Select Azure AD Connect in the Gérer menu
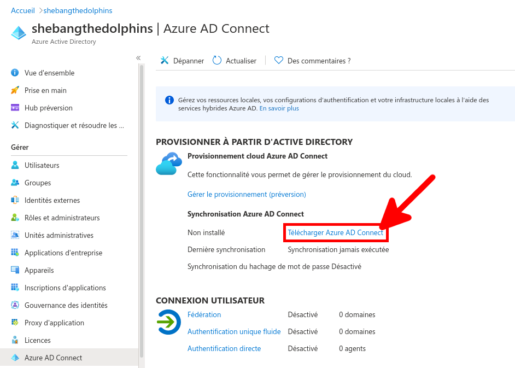The width and height of the screenshot is (515, 368). click(52, 358)
